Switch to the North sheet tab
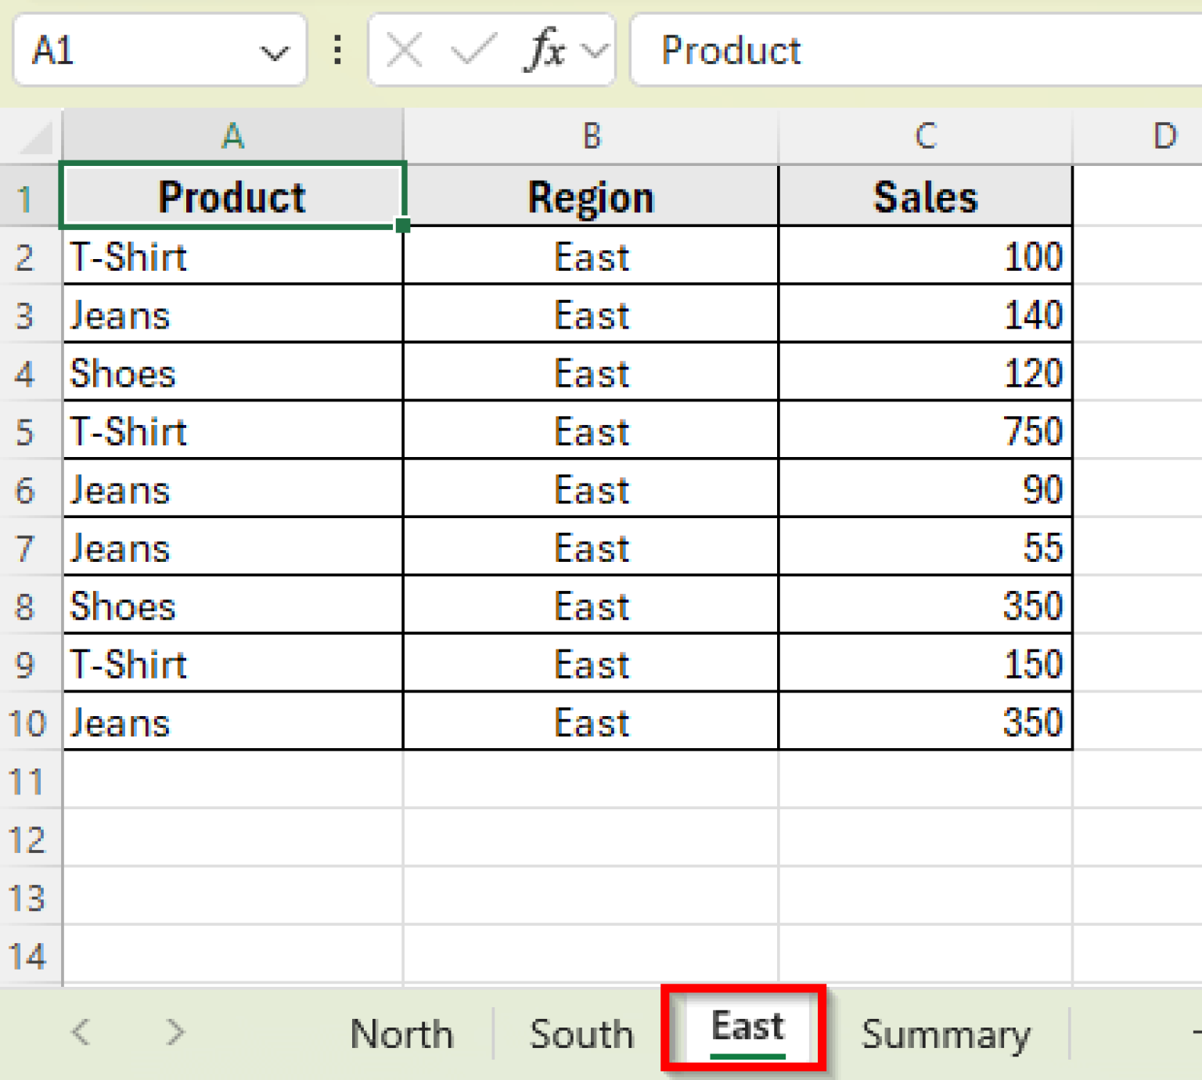The height and width of the screenshot is (1080, 1202). tap(401, 1033)
